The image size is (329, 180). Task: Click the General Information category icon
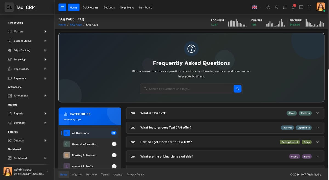(67, 144)
